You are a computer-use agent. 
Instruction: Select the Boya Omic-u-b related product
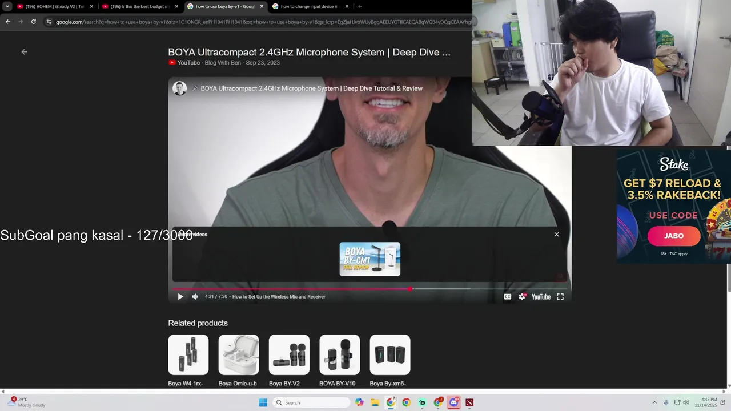pyautogui.click(x=239, y=361)
